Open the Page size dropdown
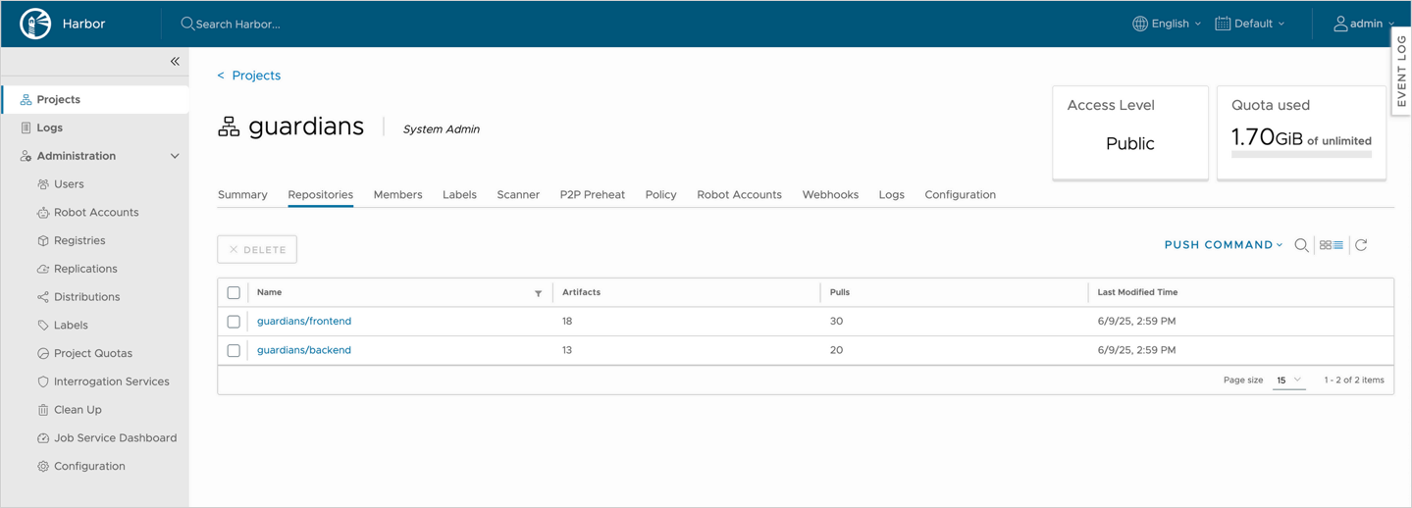Screen dimensions: 1412x508 1288,381
